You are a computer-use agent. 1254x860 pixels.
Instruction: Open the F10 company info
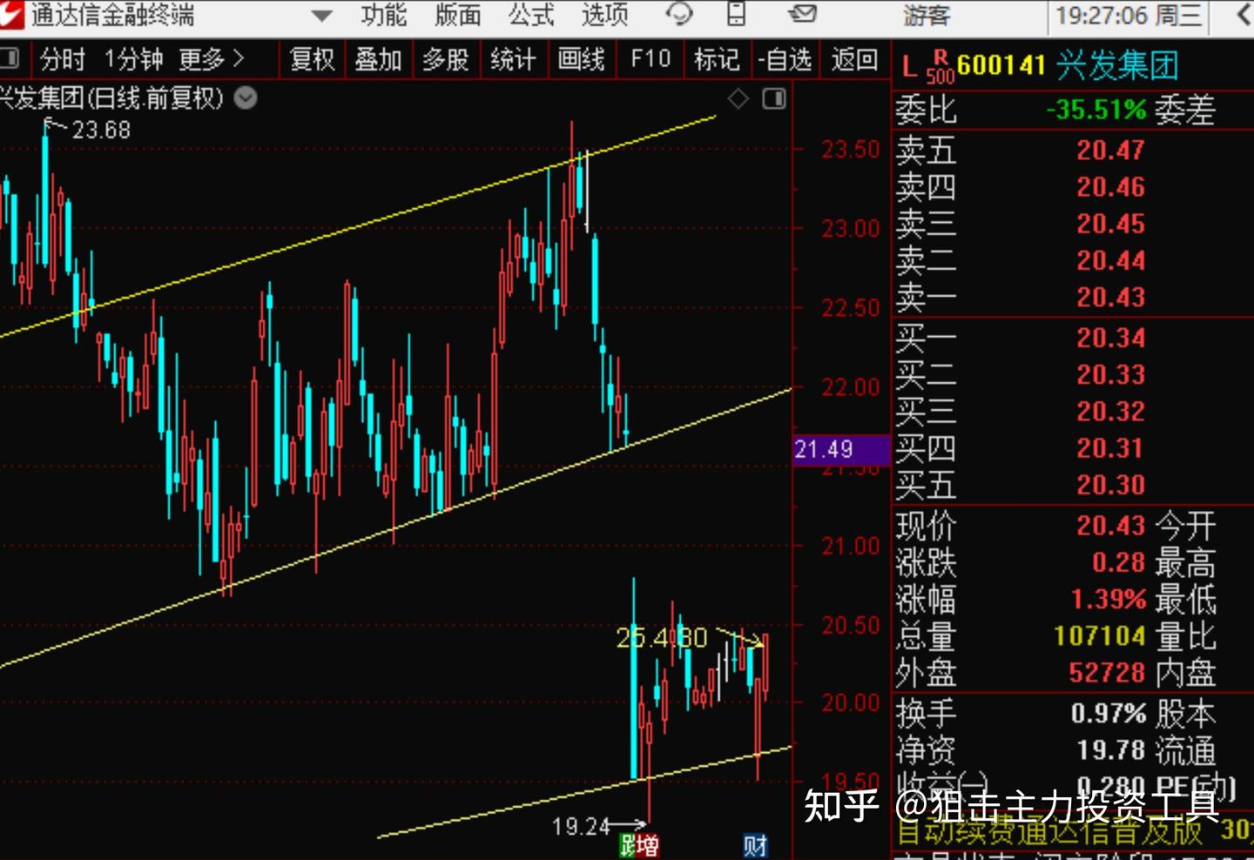pos(651,59)
